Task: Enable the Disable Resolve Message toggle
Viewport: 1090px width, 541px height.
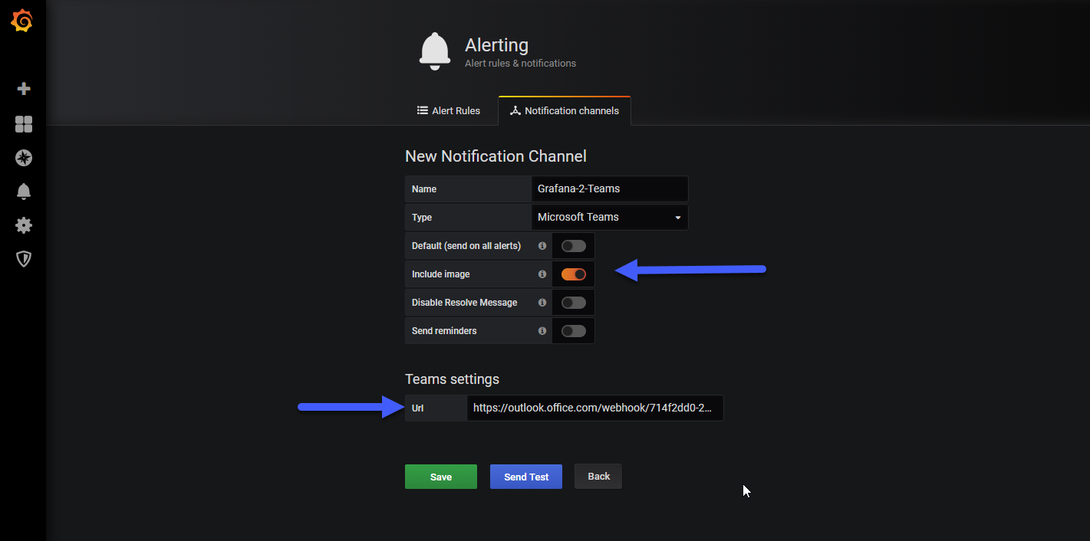Action: point(574,303)
